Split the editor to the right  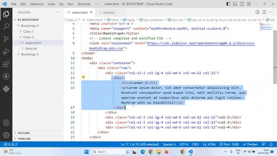click(x=264, y=12)
